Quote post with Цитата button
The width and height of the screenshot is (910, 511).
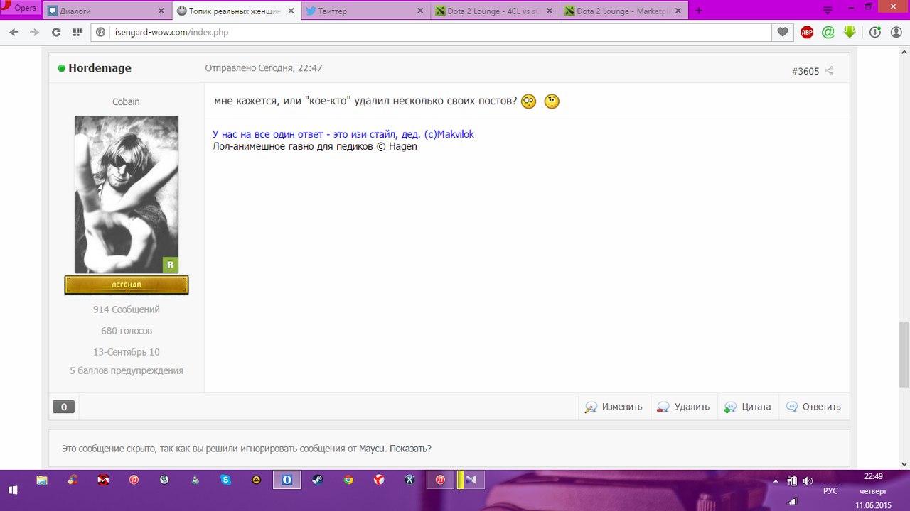[x=748, y=407]
